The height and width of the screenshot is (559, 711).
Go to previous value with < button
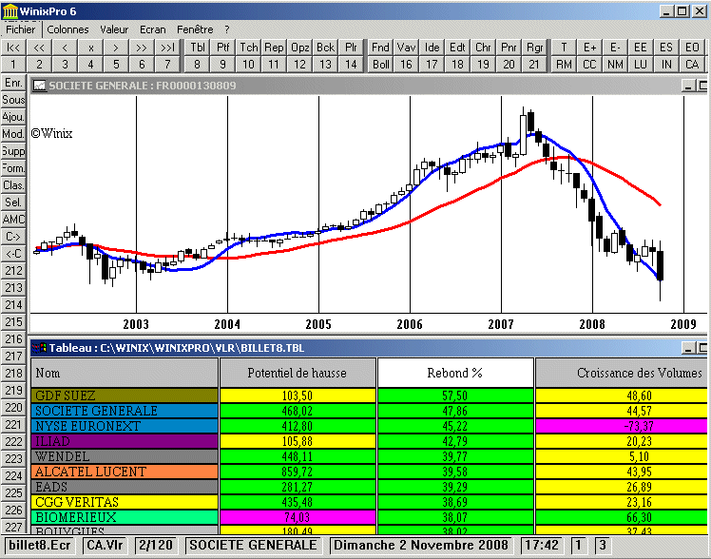point(65,48)
